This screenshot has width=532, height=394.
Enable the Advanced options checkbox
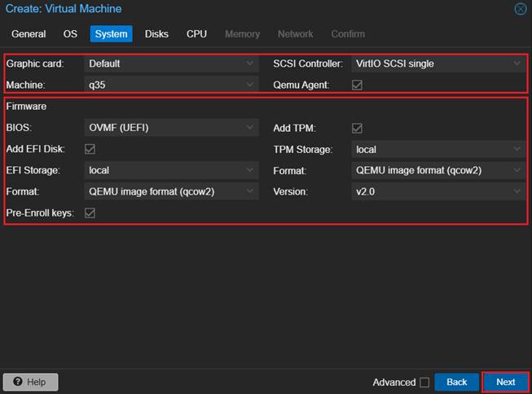[424, 382]
